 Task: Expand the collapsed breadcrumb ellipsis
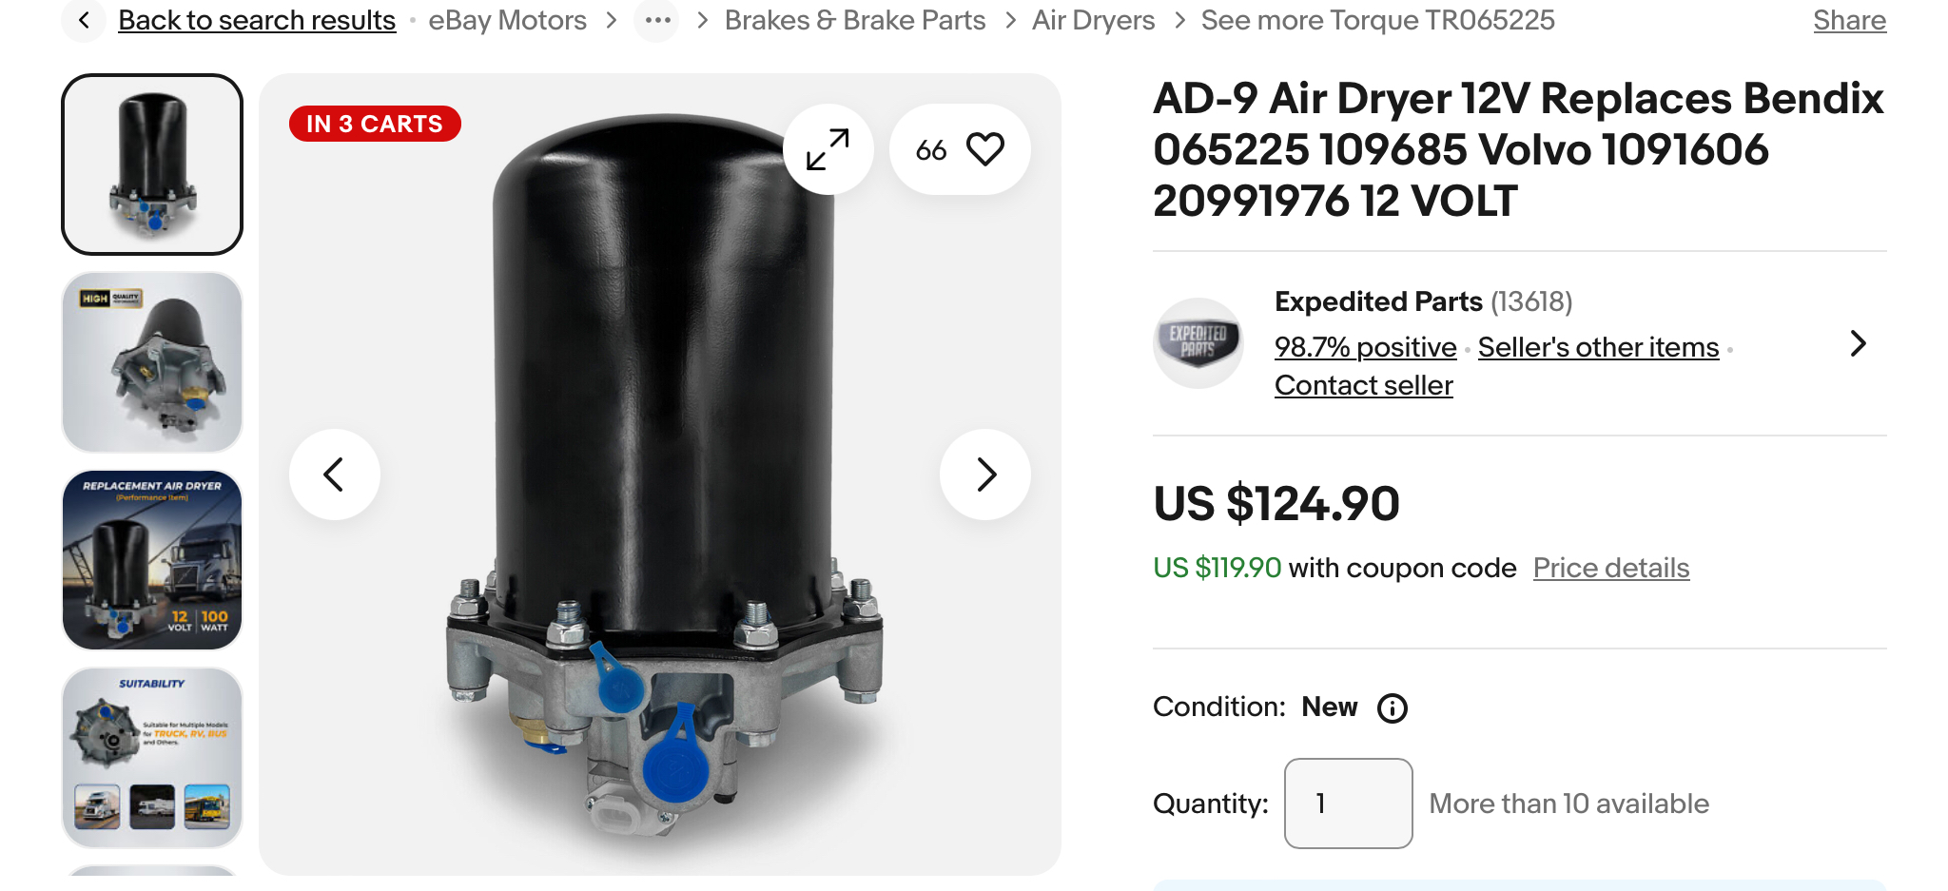657,20
